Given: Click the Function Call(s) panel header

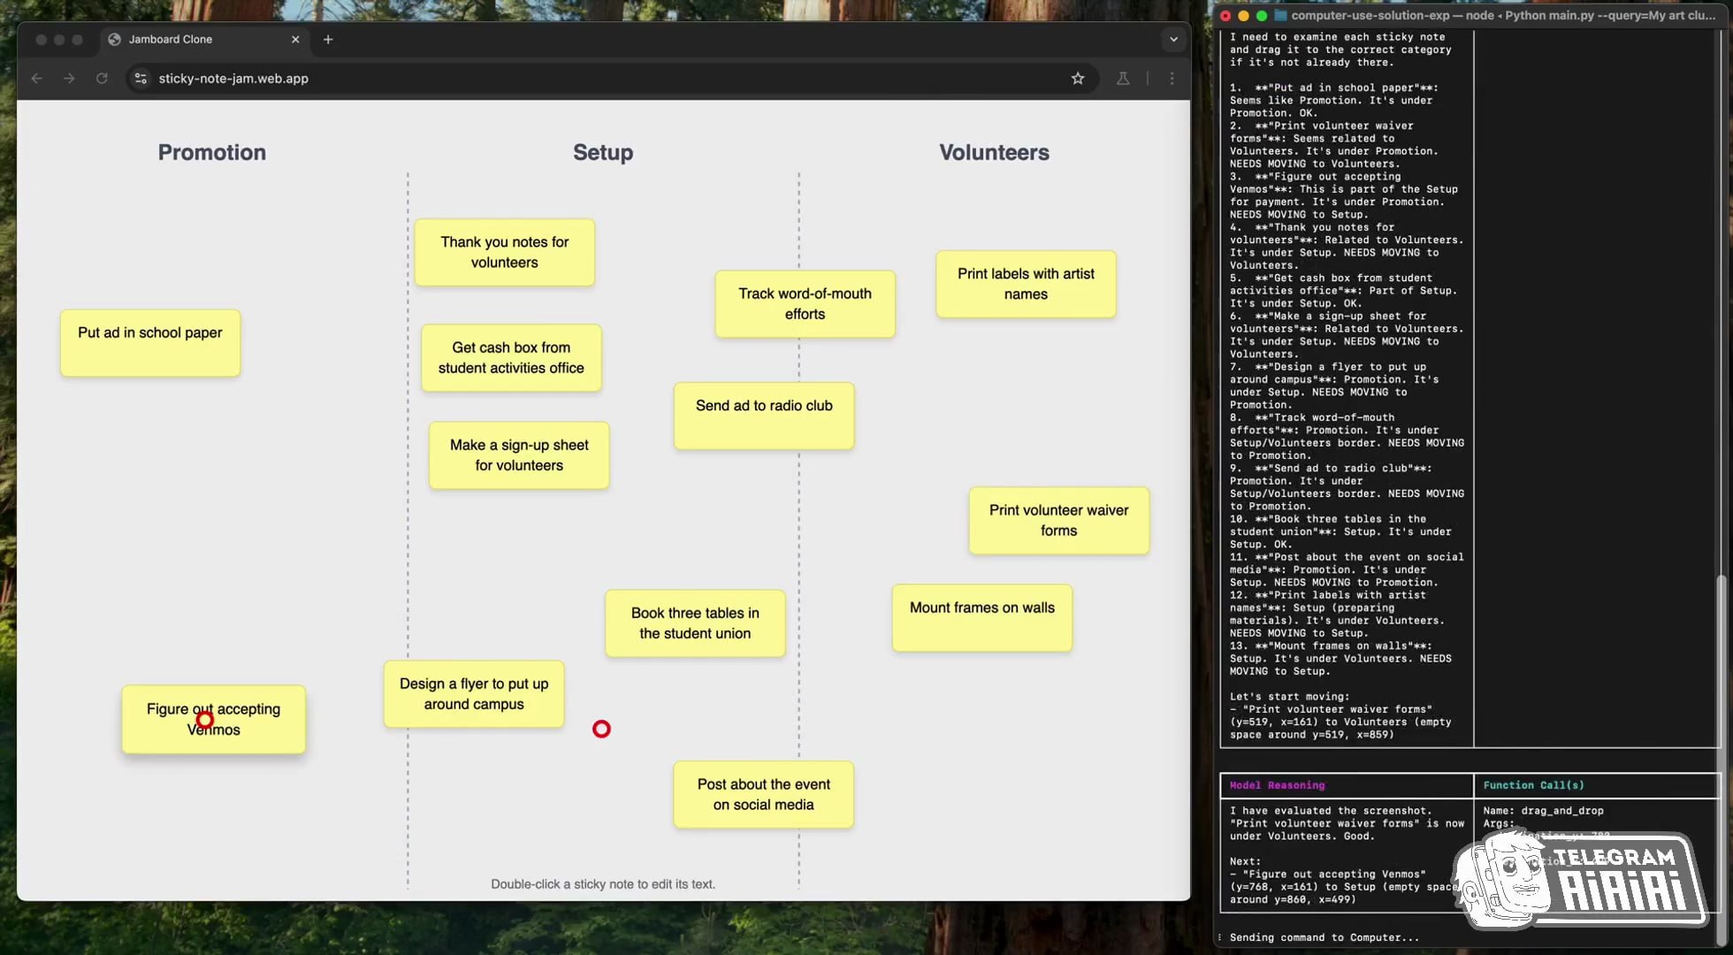Looking at the screenshot, I should 1533,785.
